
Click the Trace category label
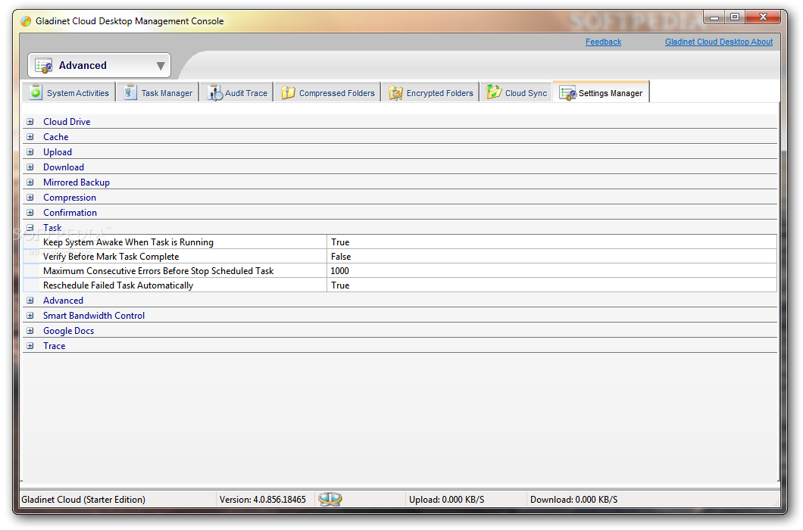[55, 346]
